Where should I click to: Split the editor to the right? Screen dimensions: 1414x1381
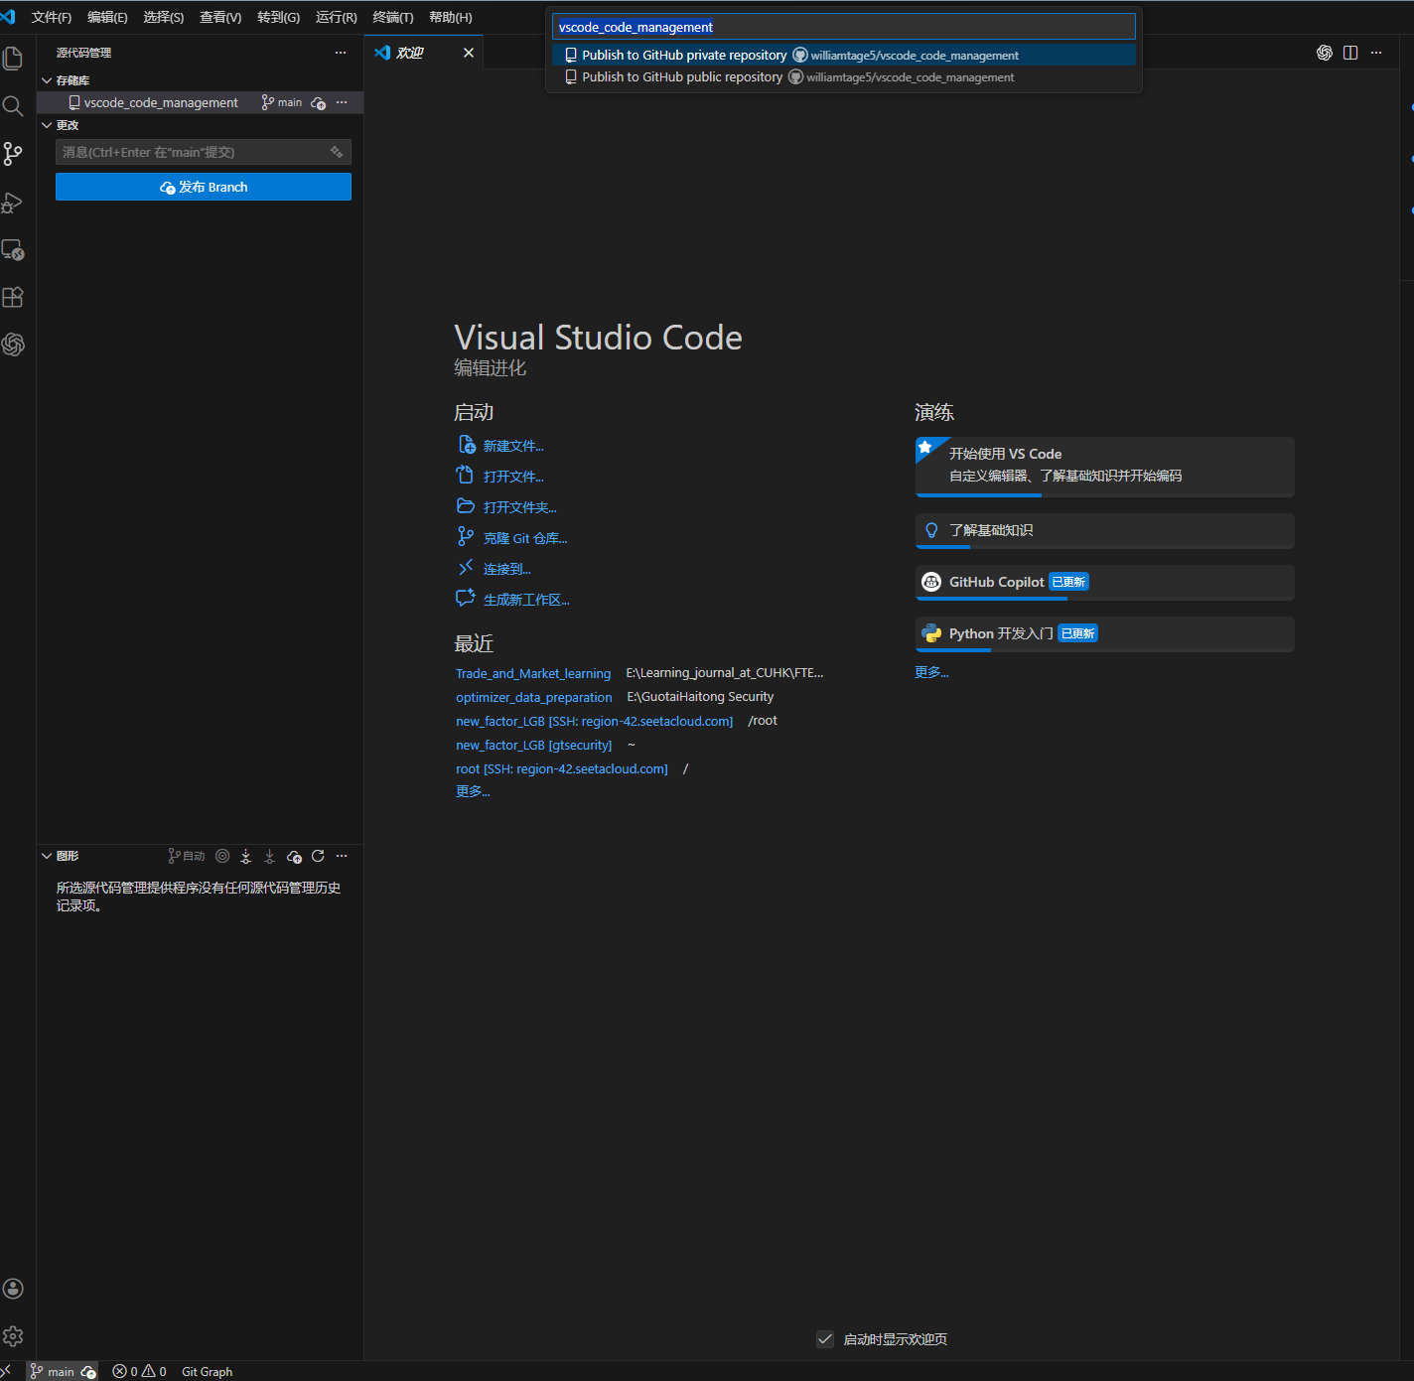click(1350, 53)
